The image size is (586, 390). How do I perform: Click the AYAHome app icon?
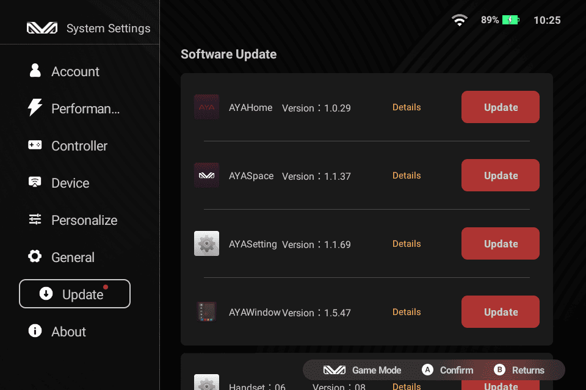(x=207, y=107)
